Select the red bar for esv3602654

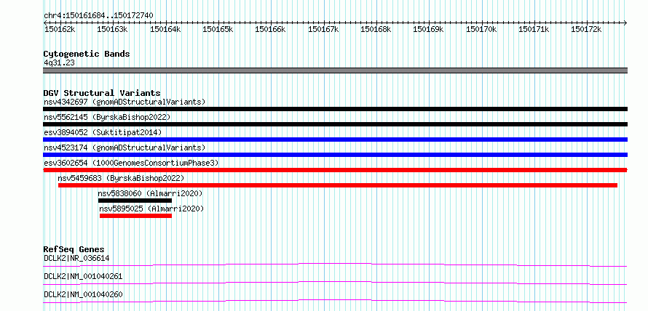[x=335, y=170]
